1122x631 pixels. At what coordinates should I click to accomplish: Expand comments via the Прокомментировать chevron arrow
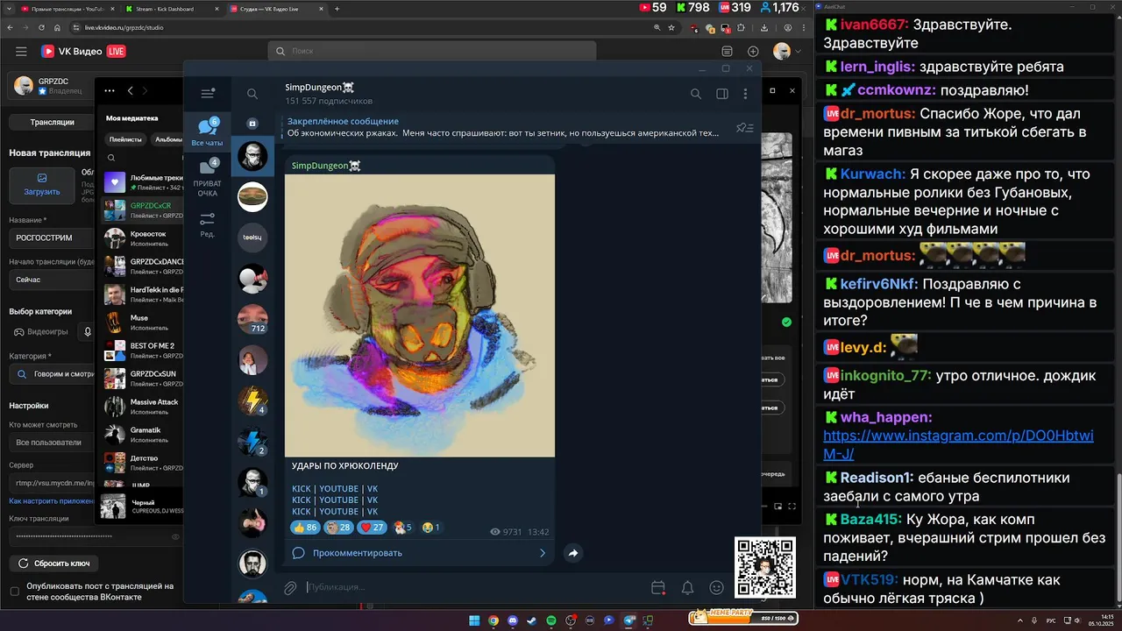tap(543, 553)
